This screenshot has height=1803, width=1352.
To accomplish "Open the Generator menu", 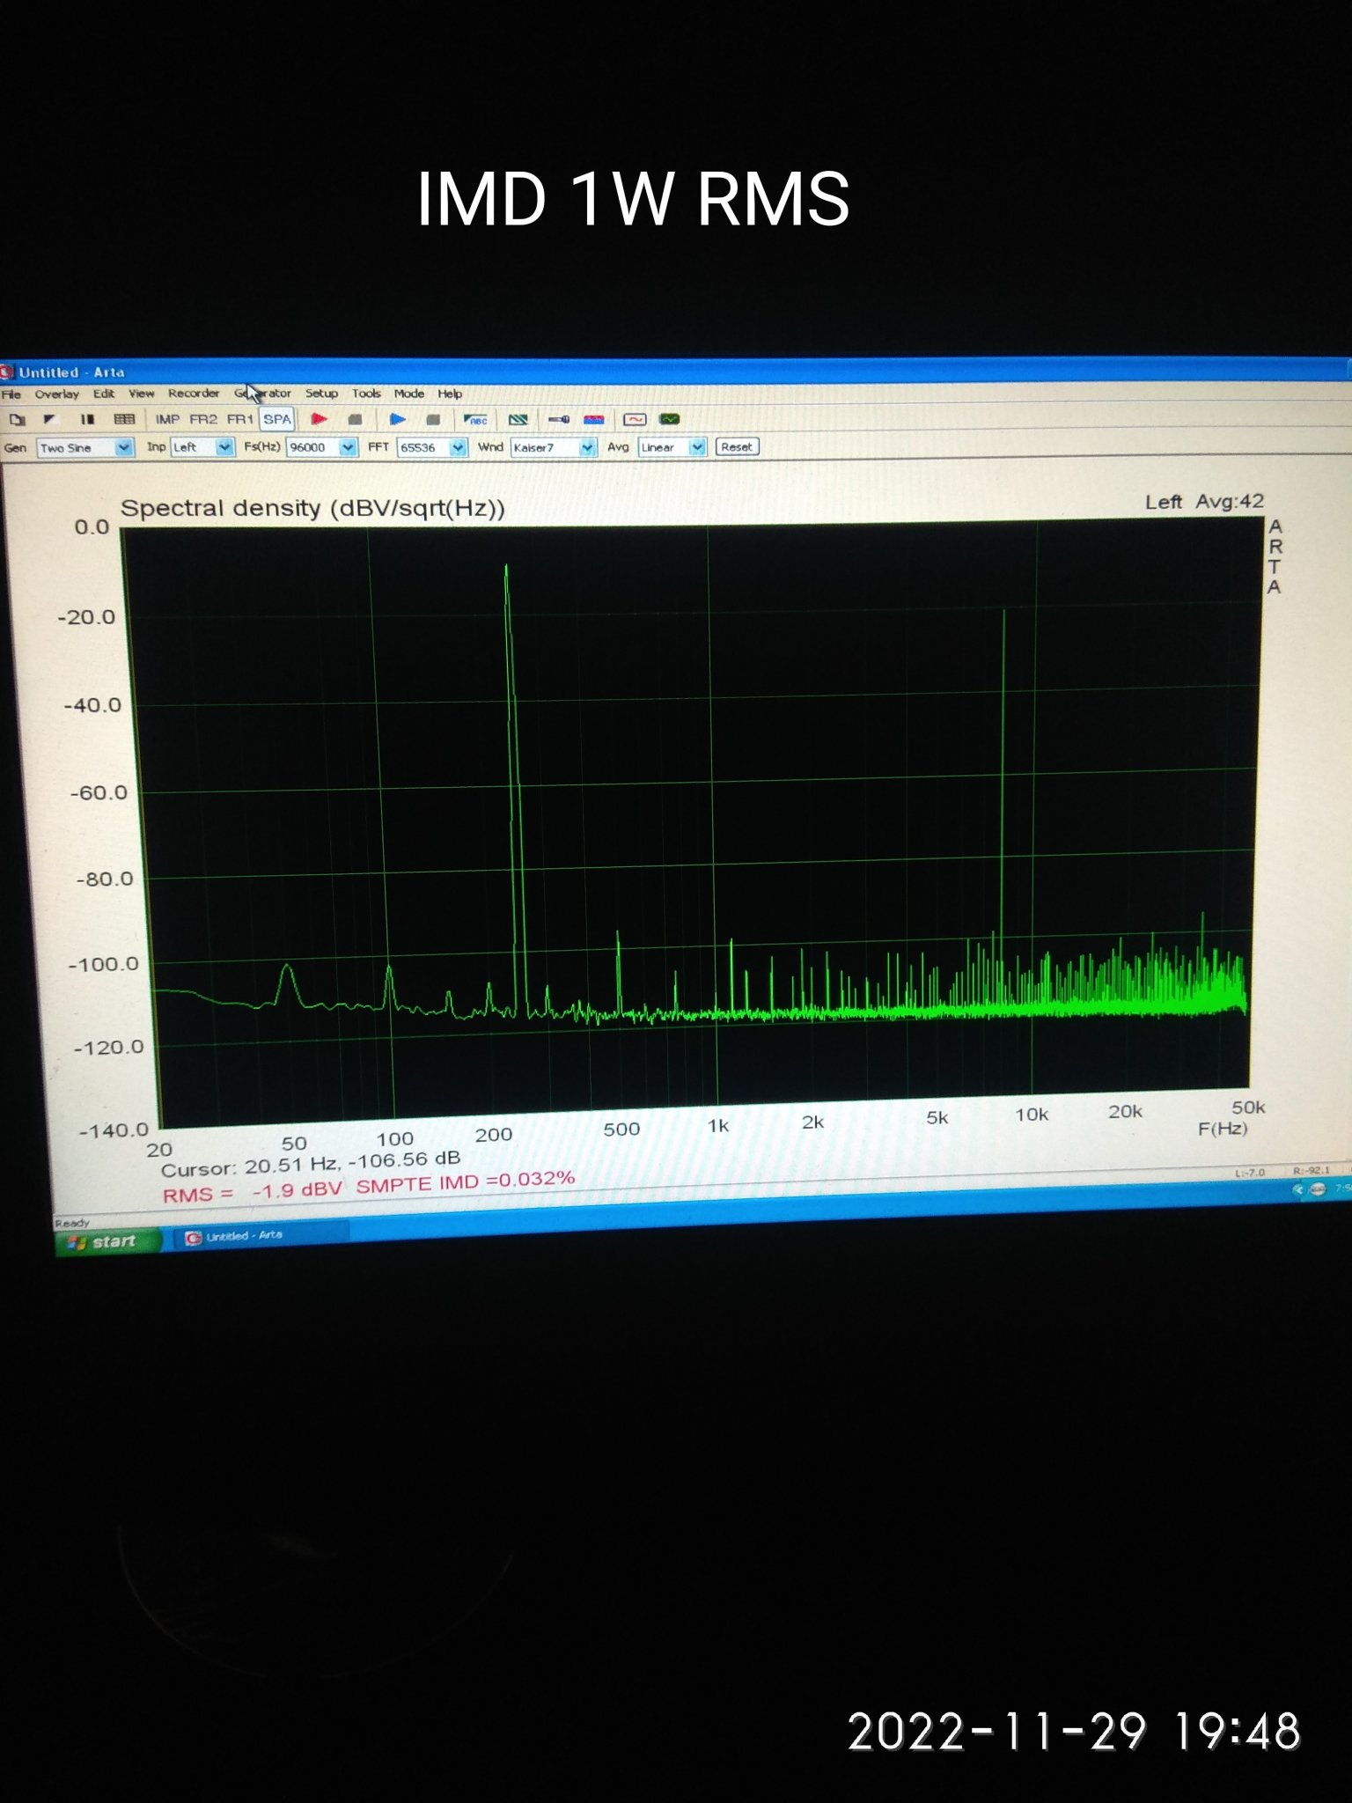I will tap(262, 394).
